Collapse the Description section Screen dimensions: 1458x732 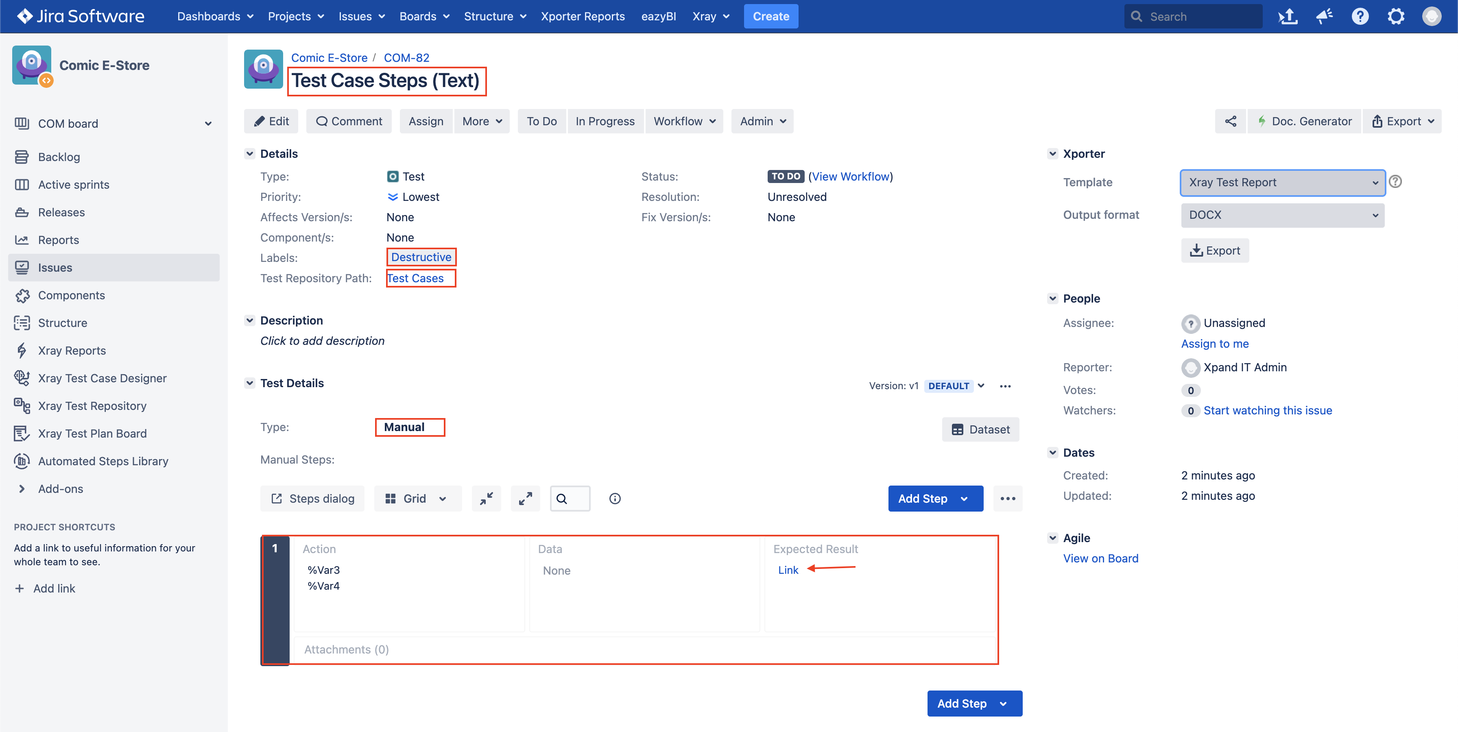point(250,320)
